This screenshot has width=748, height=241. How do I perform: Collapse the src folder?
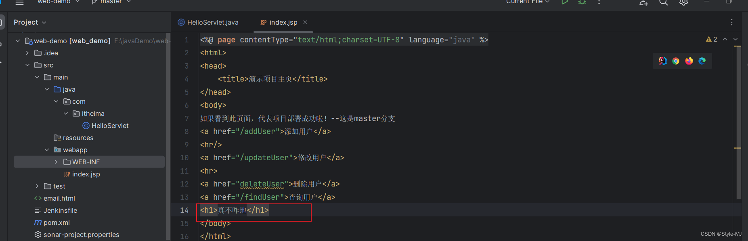point(27,65)
